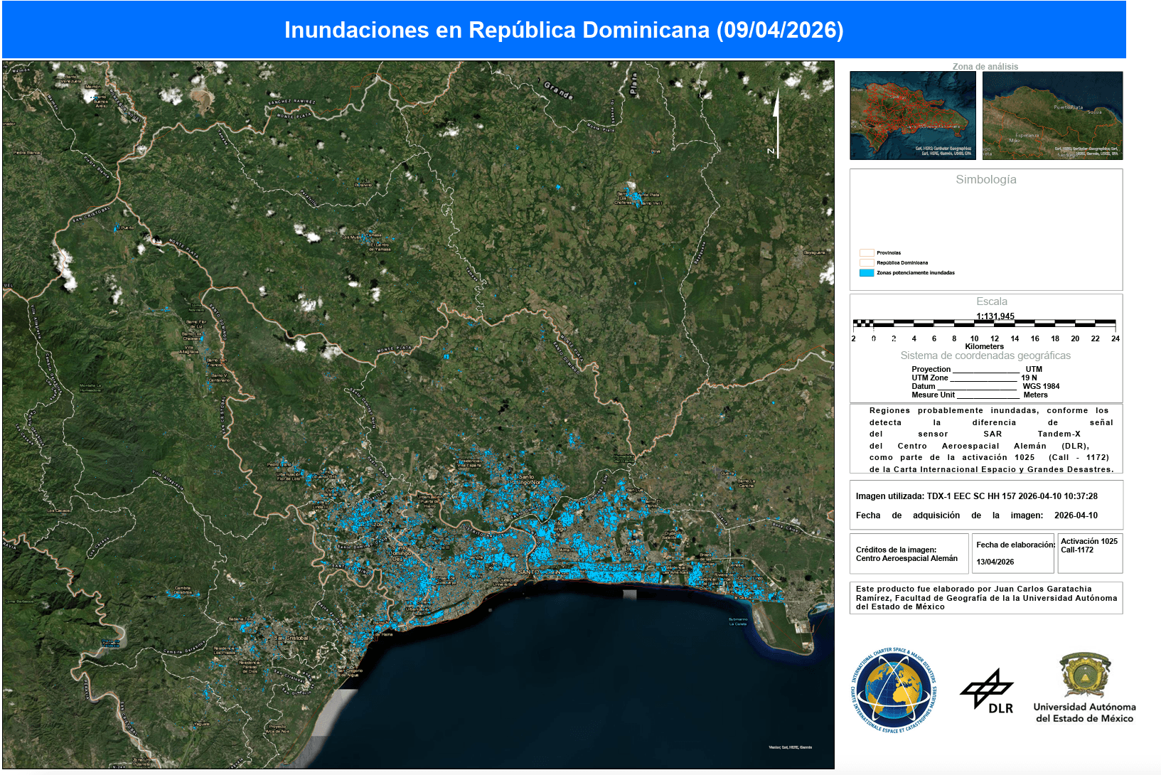Click the Imagen utilizada text line
The image size is (1161, 775).
[976, 496]
